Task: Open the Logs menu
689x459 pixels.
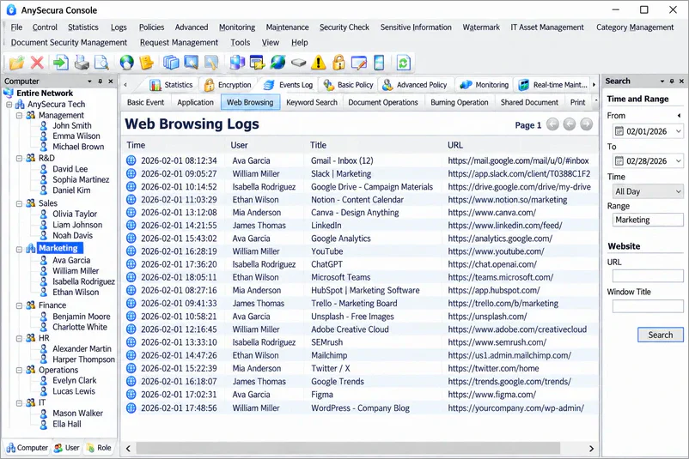Action: [119, 27]
